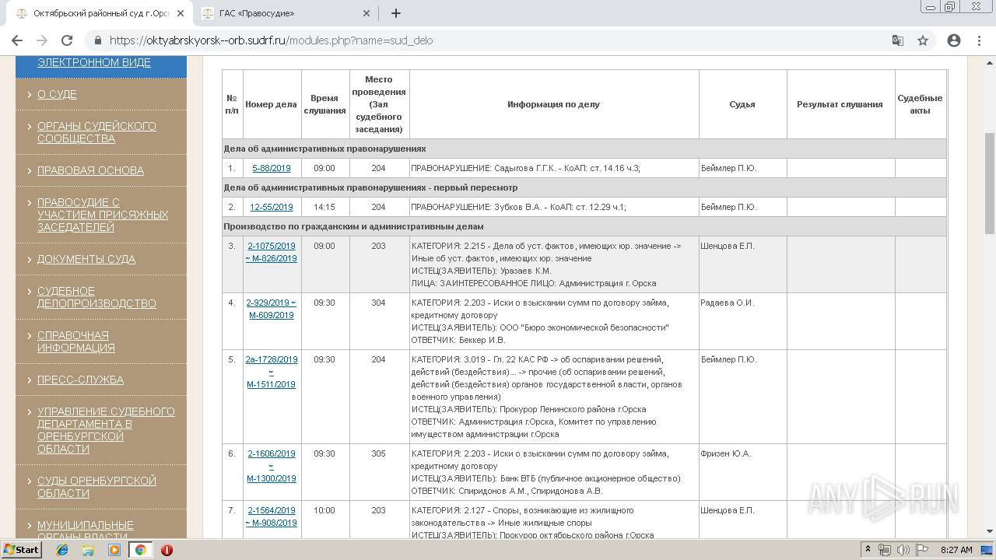Open the ПРЕСС-СЛУЖБА sidebar item
Viewport: 996px width, 560px height.
[80, 380]
